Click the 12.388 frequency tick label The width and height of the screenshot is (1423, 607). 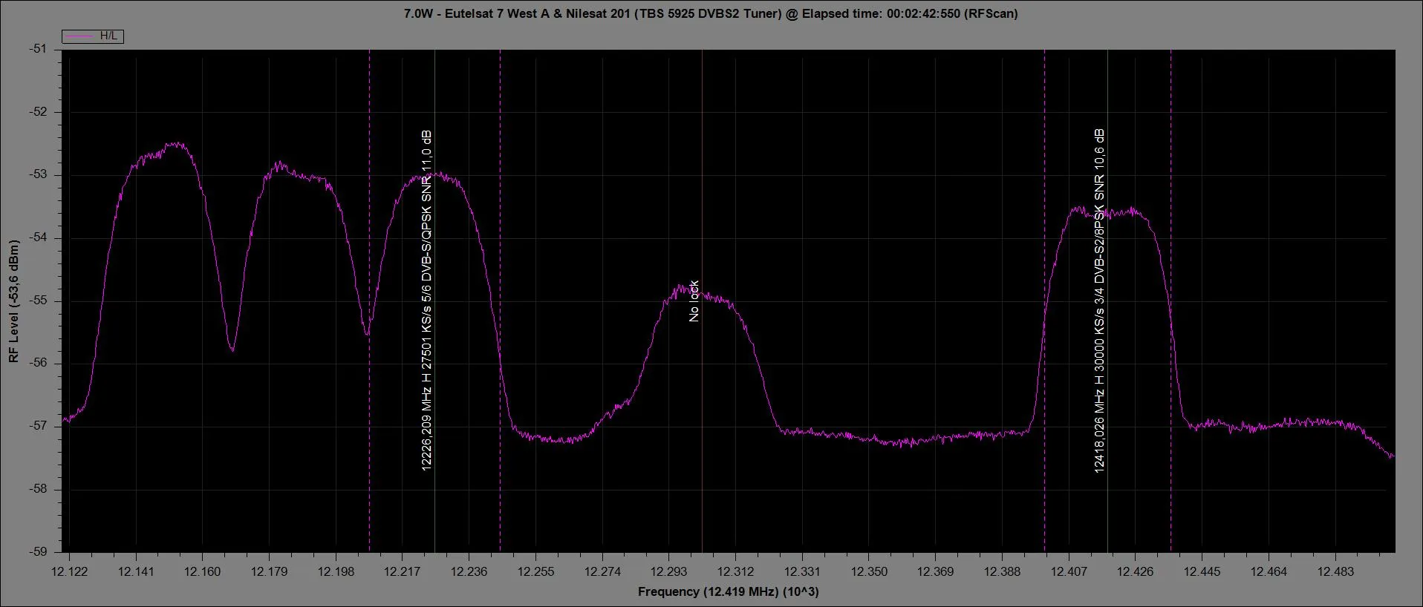(1002, 571)
